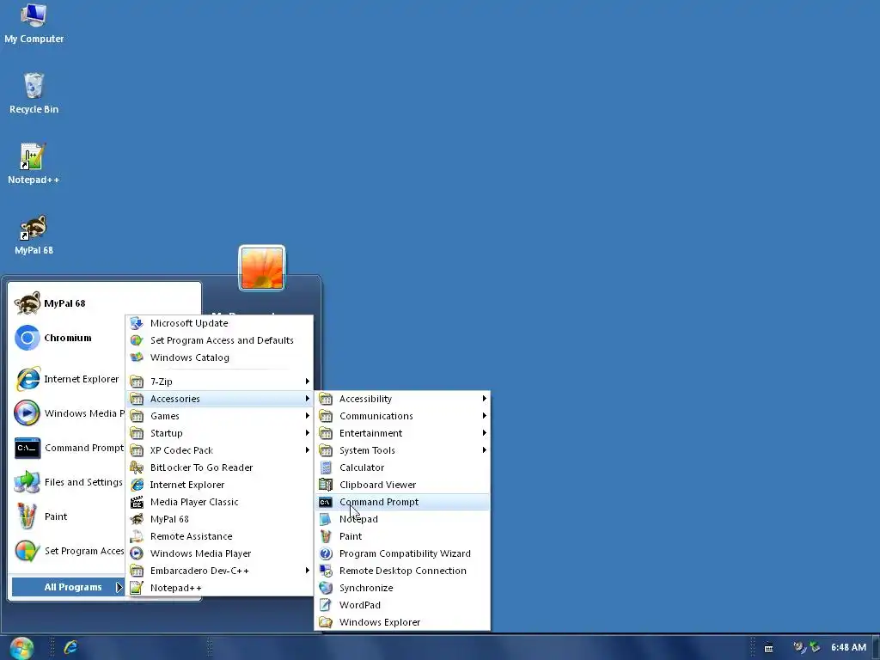Open Notepad from Accessories
This screenshot has height=660, width=880.
[402, 519]
